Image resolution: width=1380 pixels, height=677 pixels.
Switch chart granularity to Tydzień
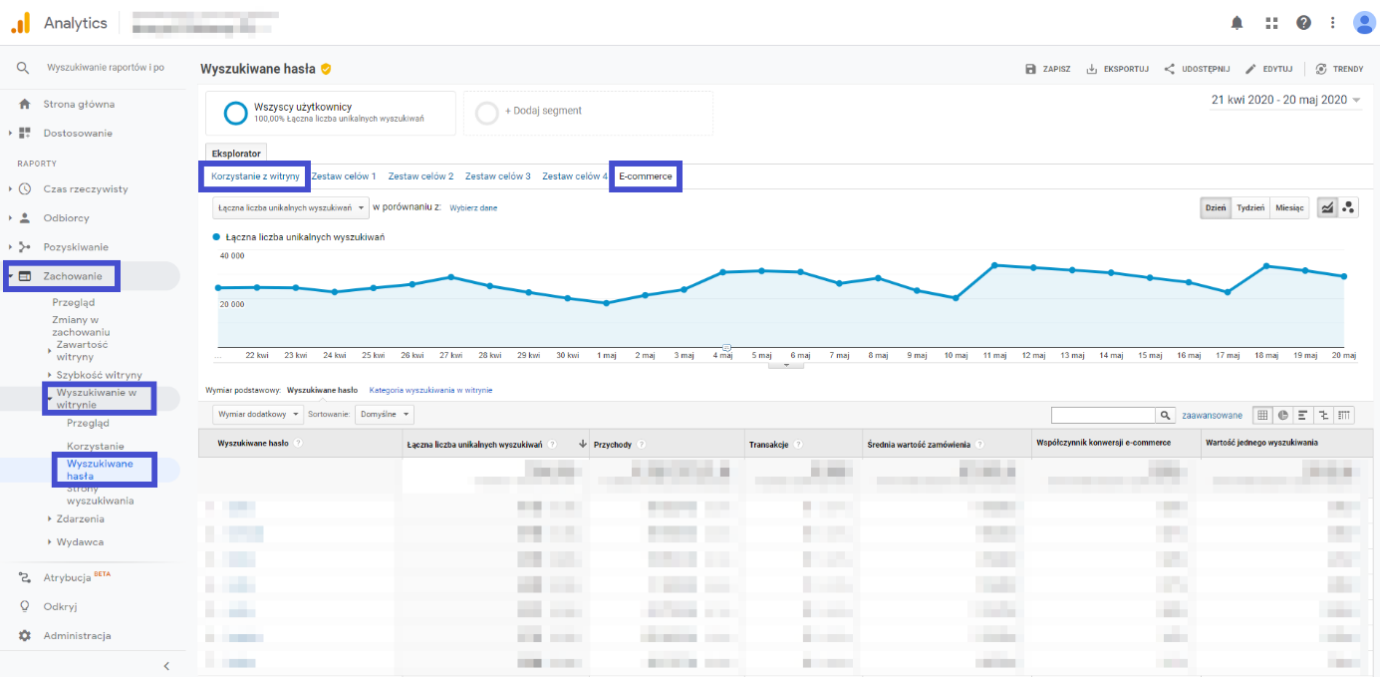(x=1249, y=207)
